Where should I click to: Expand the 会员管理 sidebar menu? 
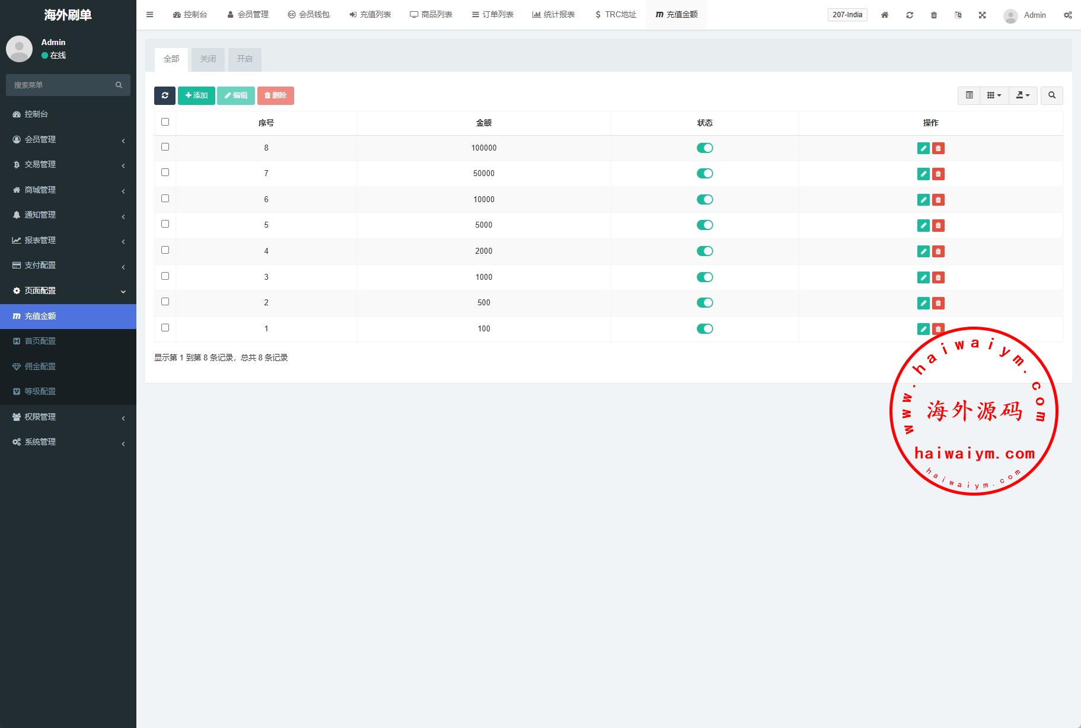(68, 139)
